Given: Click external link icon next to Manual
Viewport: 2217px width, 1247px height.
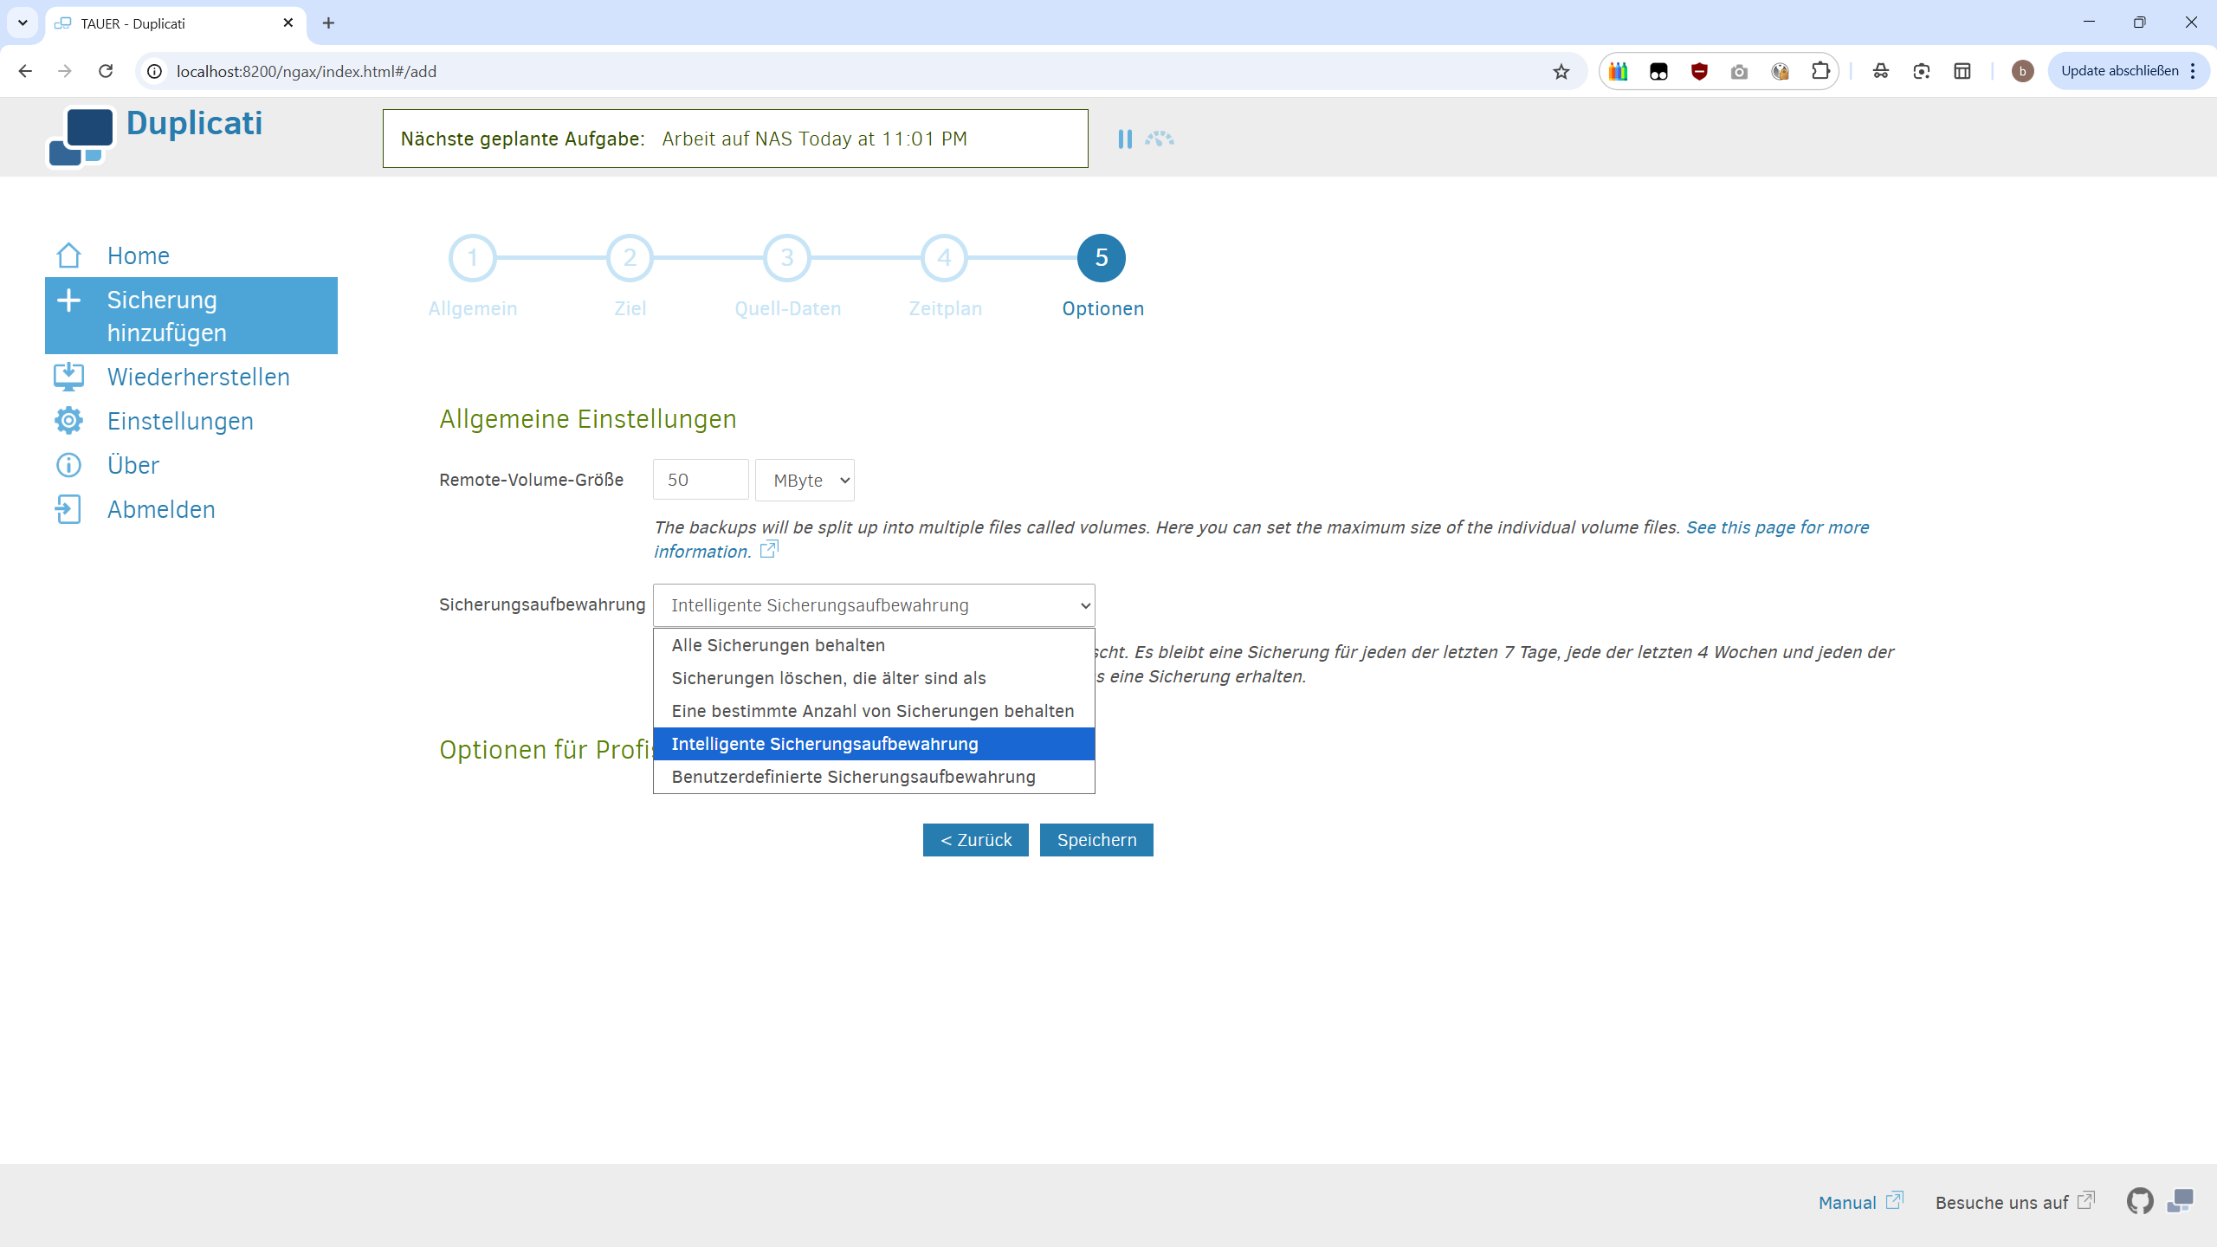Looking at the screenshot, I should 1894,1200.
